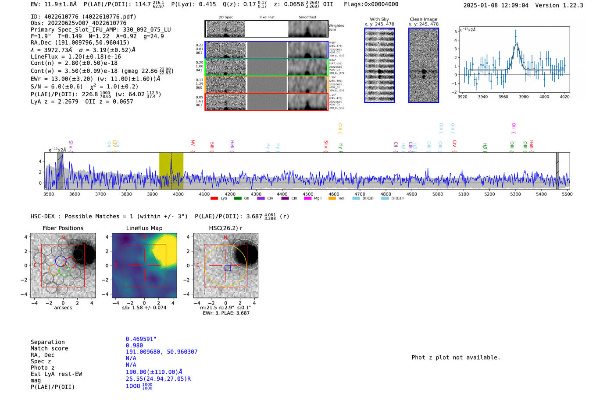Select the red-bordered fiber spectrum row

click(x=266, y=102)
